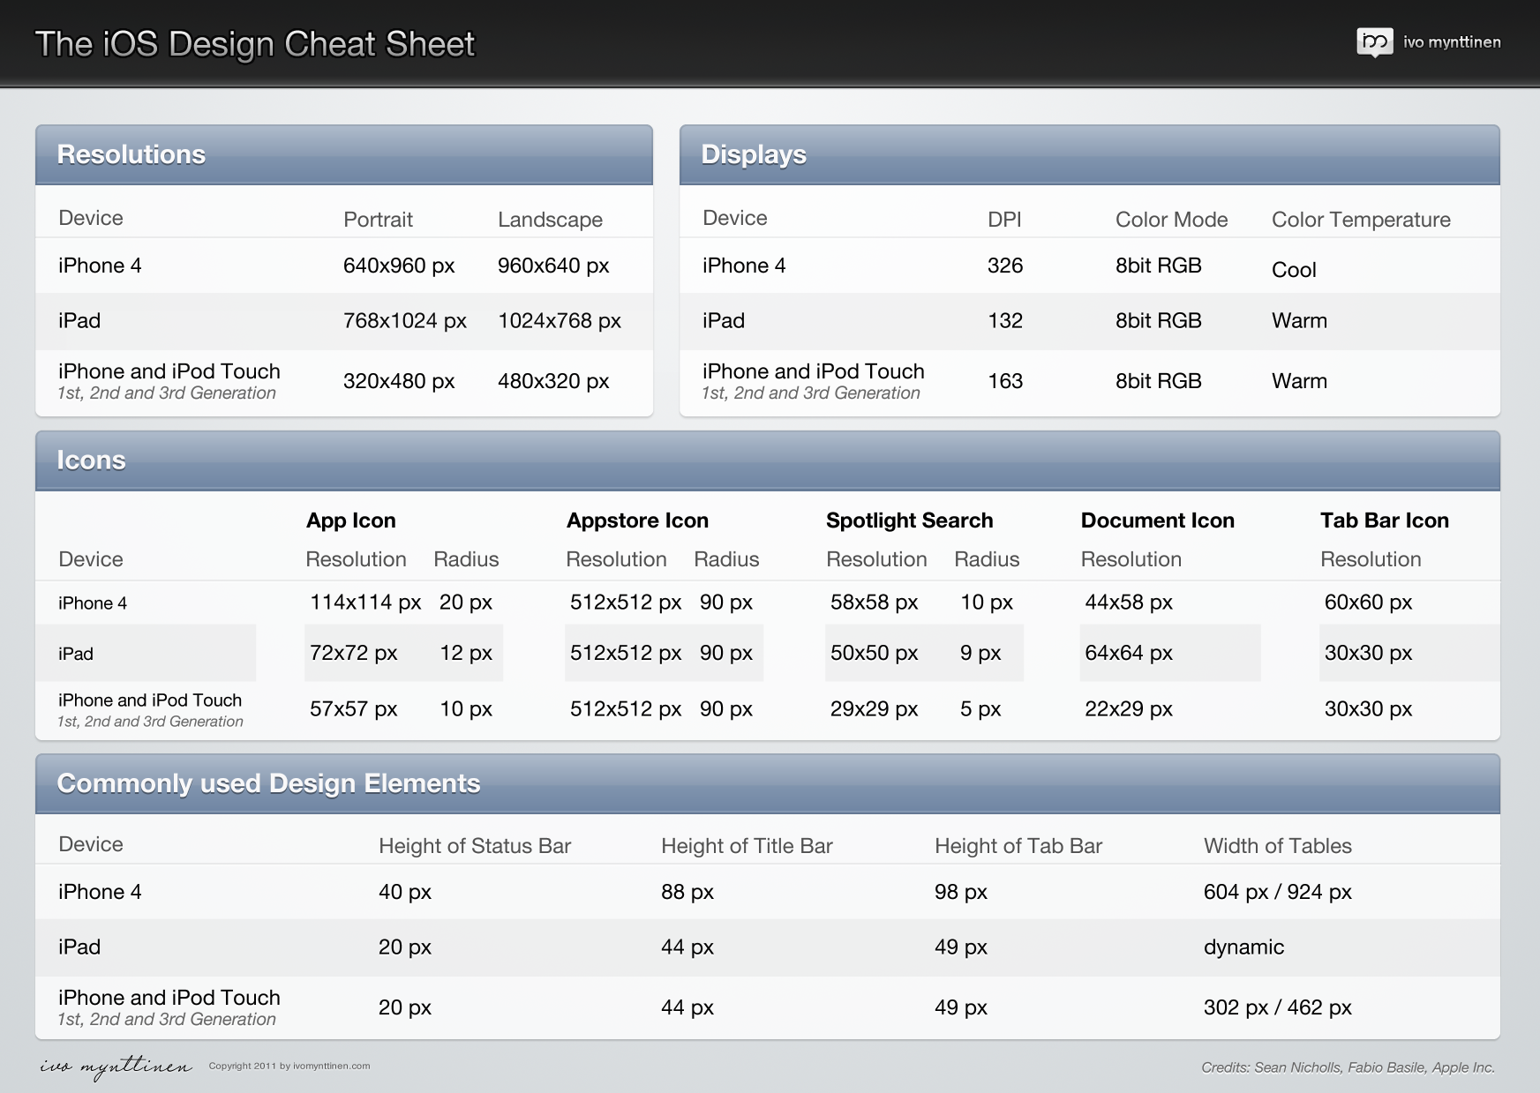Image resolution: width=1540 pixels, height=1093 pixels.
Task: Select the iOS Design Cheat Sheet title
Action: click(255, 44)
